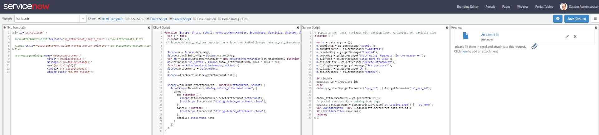Click the eye preview toggle button

coord(558,19)
